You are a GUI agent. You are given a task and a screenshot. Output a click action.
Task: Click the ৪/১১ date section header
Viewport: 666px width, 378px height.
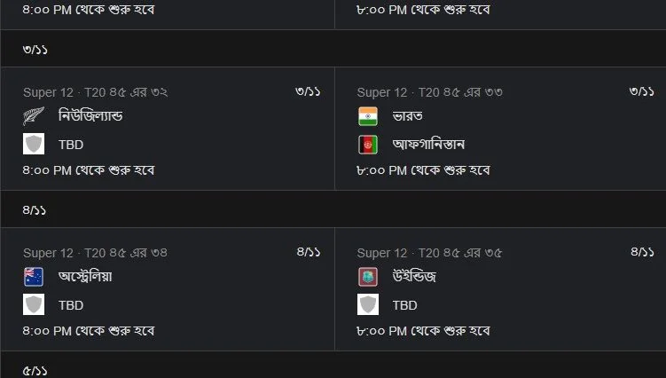click(x=333, y=209)
